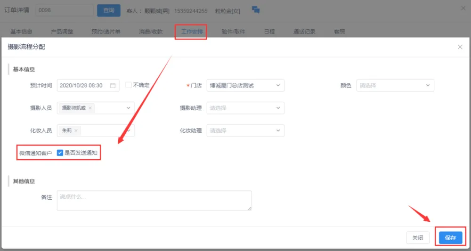Click the calendar icon in 预计时间 field
The height and width of the screenshot is (251, 471).
pyautogui.click(x=113, y=86)
